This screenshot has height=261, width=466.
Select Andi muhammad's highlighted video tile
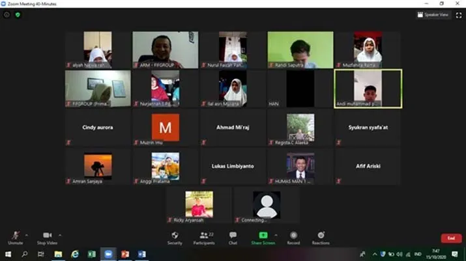tap(368, 88)
